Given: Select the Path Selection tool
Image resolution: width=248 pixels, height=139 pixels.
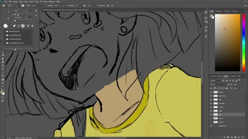Looking at the screenshot, I should point(3,73).
